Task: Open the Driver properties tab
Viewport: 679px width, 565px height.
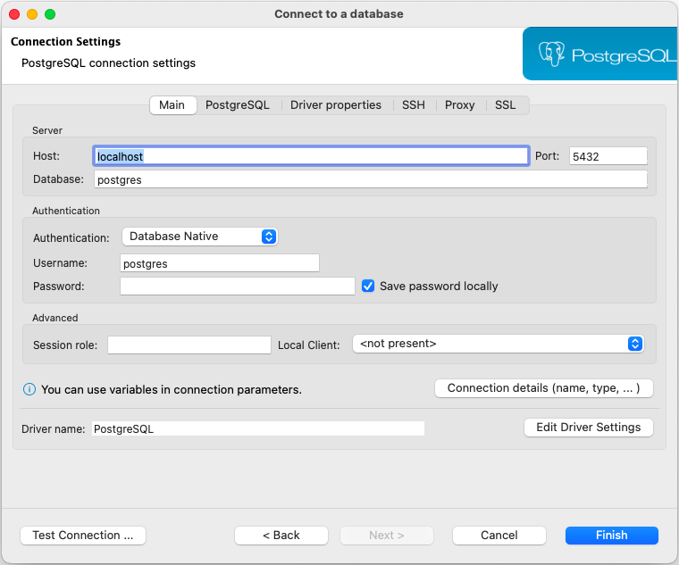Action: click(x=336, y=105)
